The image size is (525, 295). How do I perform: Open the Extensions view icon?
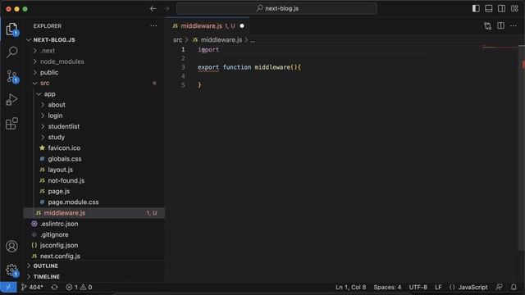coord(11,124)
